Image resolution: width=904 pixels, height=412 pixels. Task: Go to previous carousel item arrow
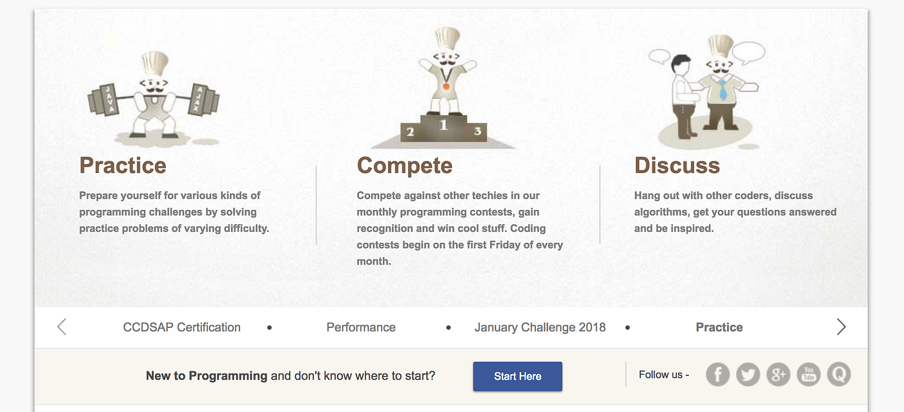coord(62,327)
